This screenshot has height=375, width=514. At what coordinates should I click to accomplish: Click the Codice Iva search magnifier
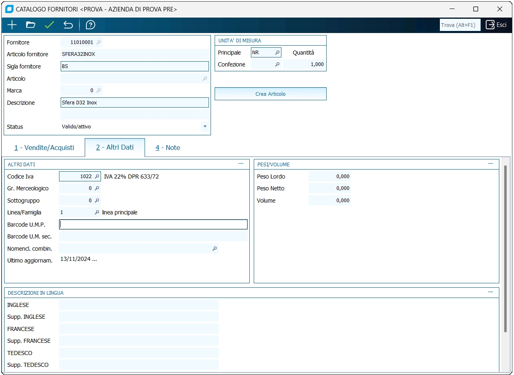[97, 176]
